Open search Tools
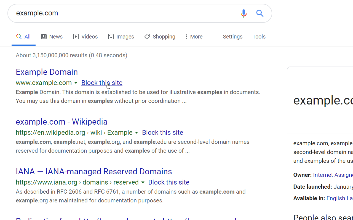353x220 pixels. click(259, 37)
